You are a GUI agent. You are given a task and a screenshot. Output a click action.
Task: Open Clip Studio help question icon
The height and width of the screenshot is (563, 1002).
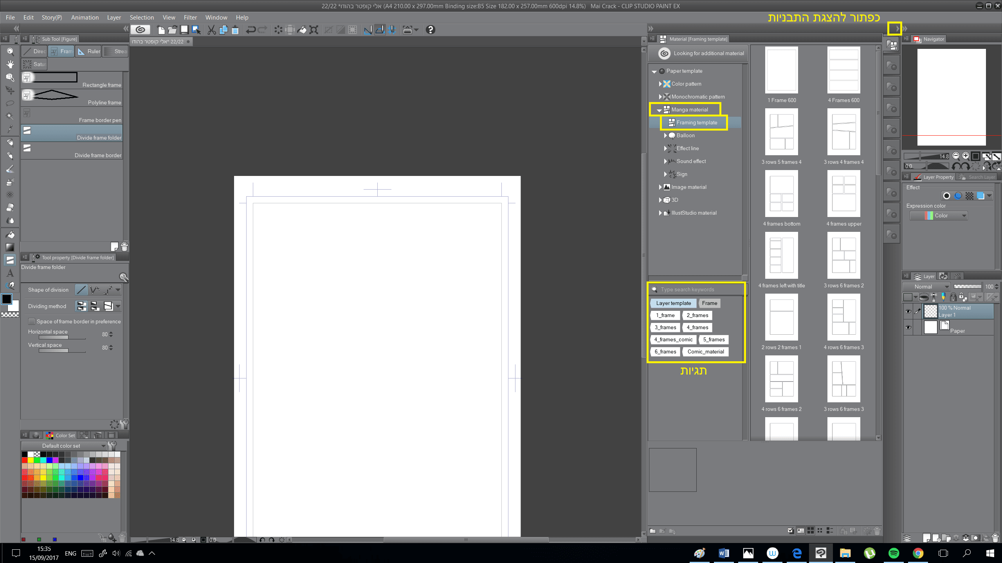coord(431,30)
